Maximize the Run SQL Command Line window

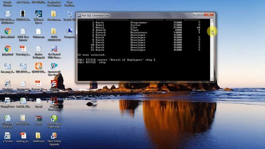pyautogui.click(x=201, y=15)
